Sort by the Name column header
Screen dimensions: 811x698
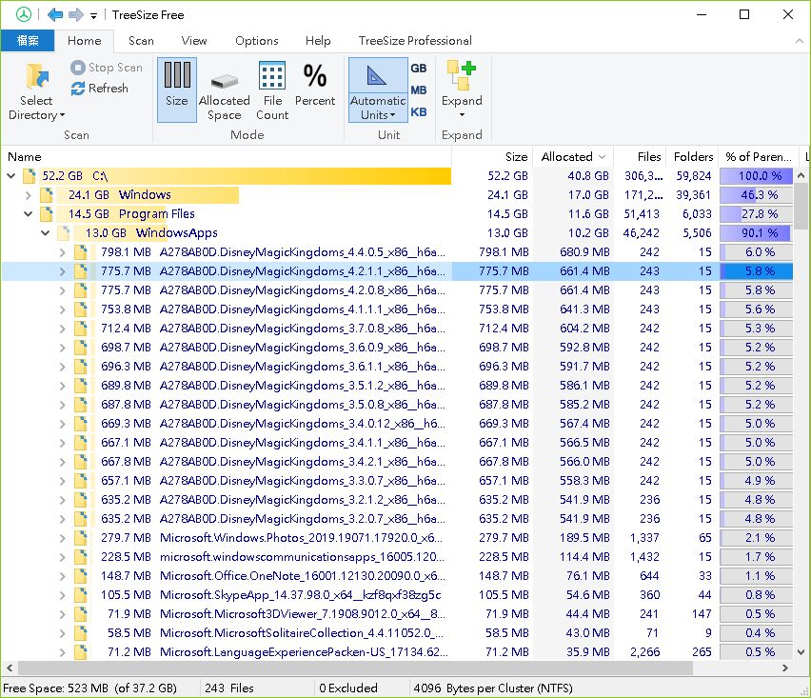click(227, 157)
